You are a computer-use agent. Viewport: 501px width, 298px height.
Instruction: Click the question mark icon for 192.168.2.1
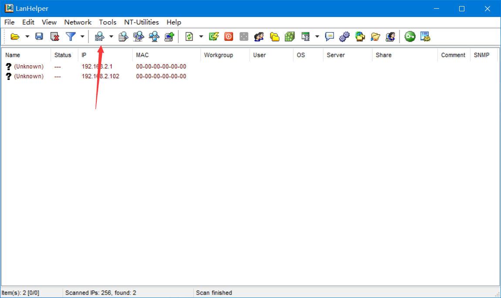[9, 66]
